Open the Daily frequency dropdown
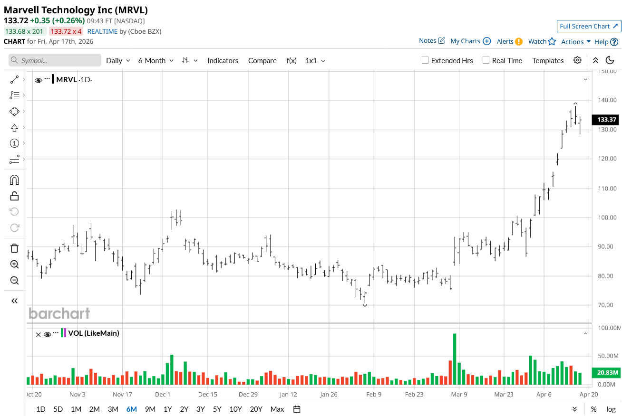The image size is (622, 416). pyautogui.click(x=118, y=60)
